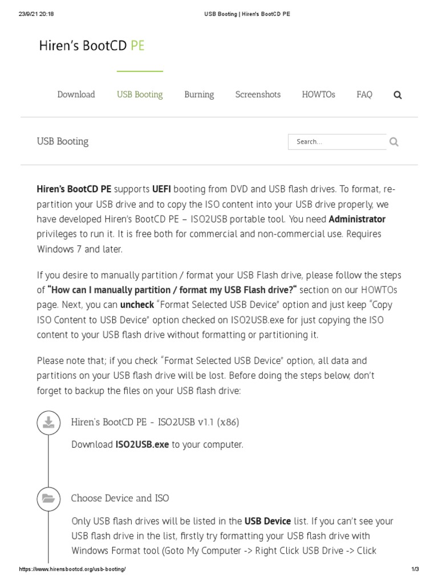The width and height of the screenshot is (438, 584).
Task: Select the USB Booting nav item
Action: point(140,95)
